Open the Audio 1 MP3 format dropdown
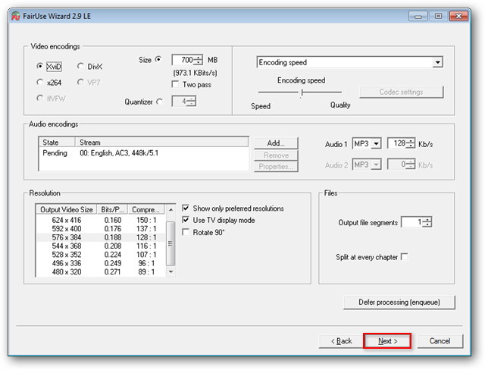Screen dimensions: 485x370 pos(376,143)
